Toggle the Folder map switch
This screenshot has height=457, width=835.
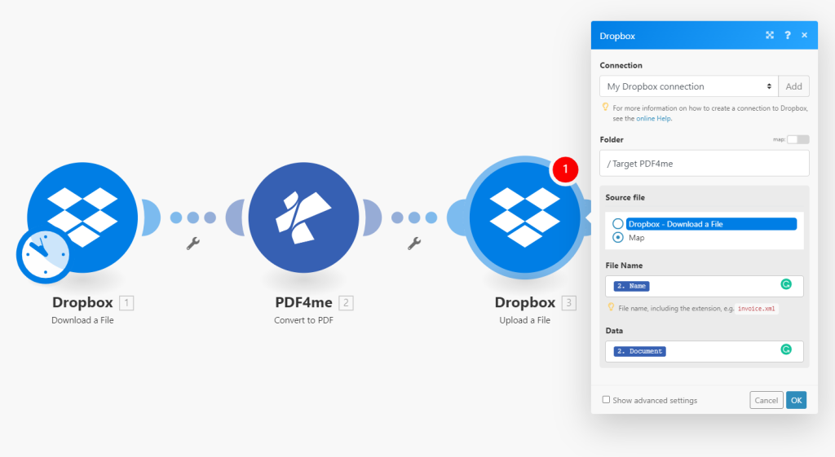pos(797,139)
